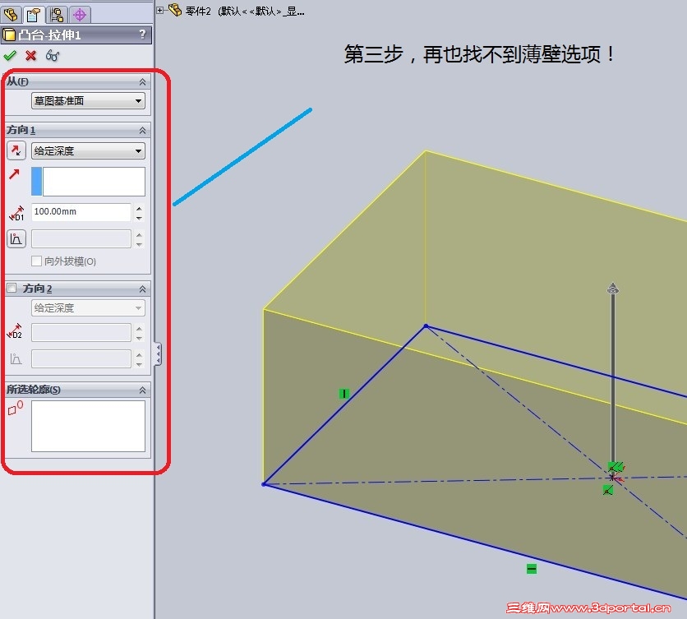This screenshot has height=619, width=687.
Task: Click the 方向2 draft icon
Action: [x=16, y=358]
